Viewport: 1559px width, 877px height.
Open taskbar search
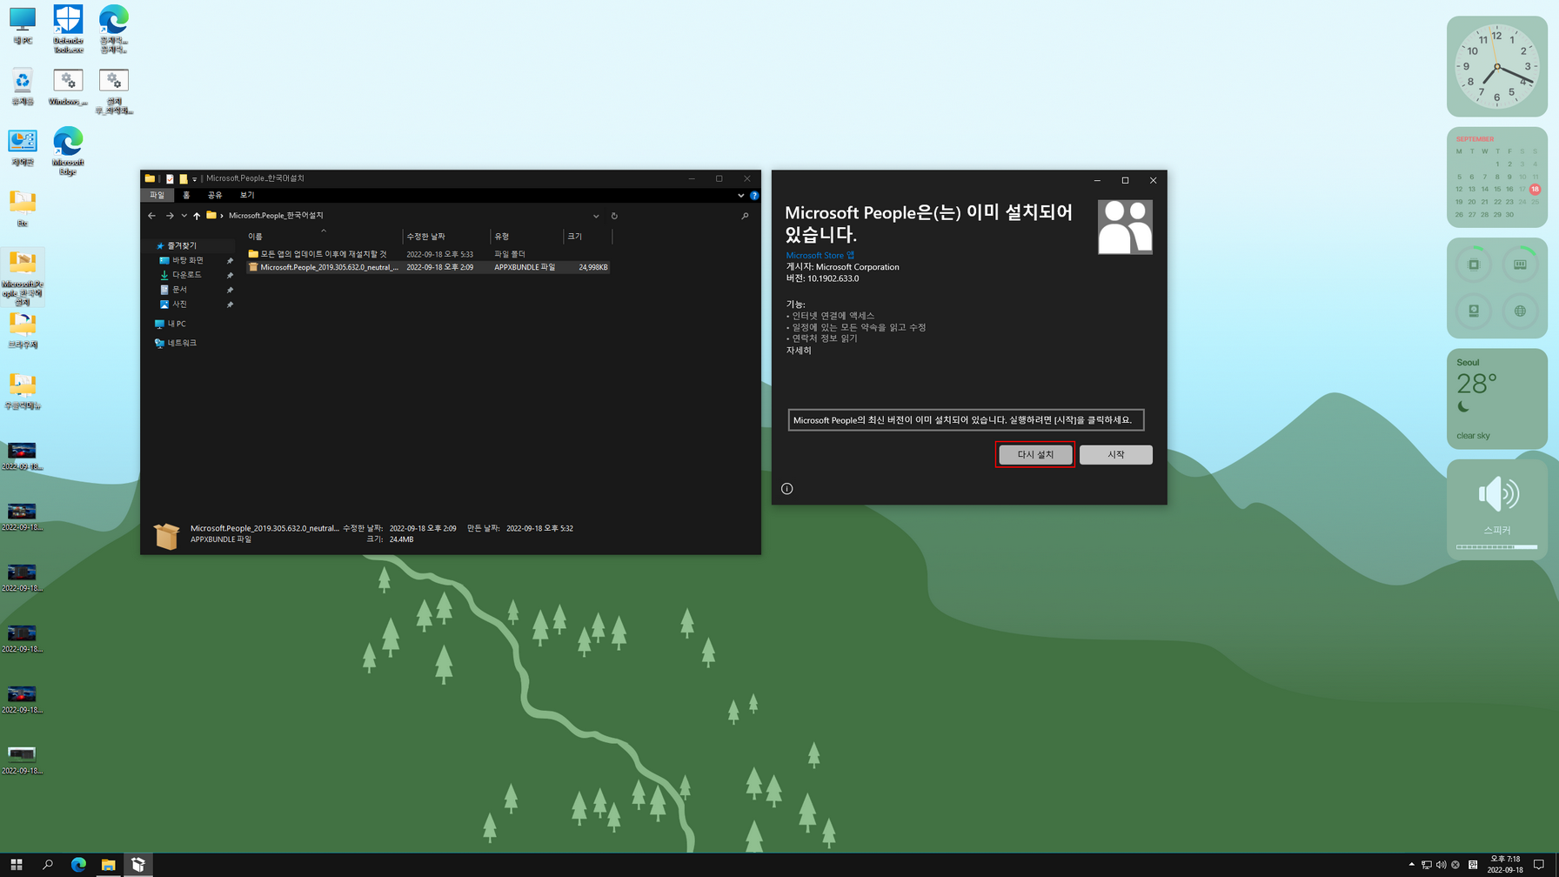click(48, 865)
